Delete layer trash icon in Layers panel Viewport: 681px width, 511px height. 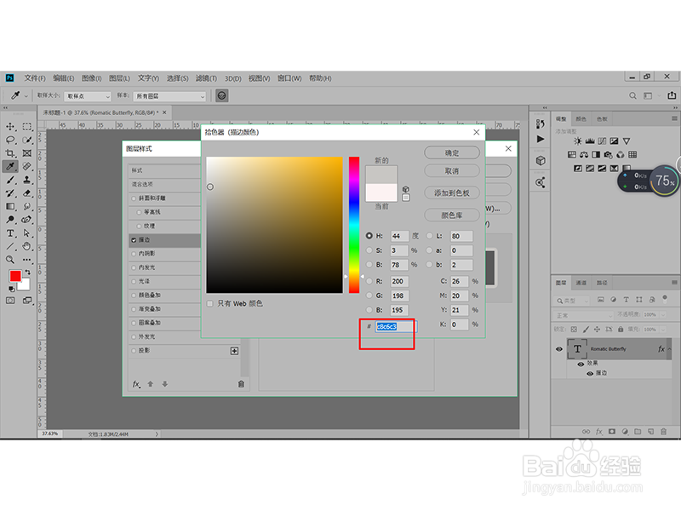pyautogui.click(x=664, y=432)
